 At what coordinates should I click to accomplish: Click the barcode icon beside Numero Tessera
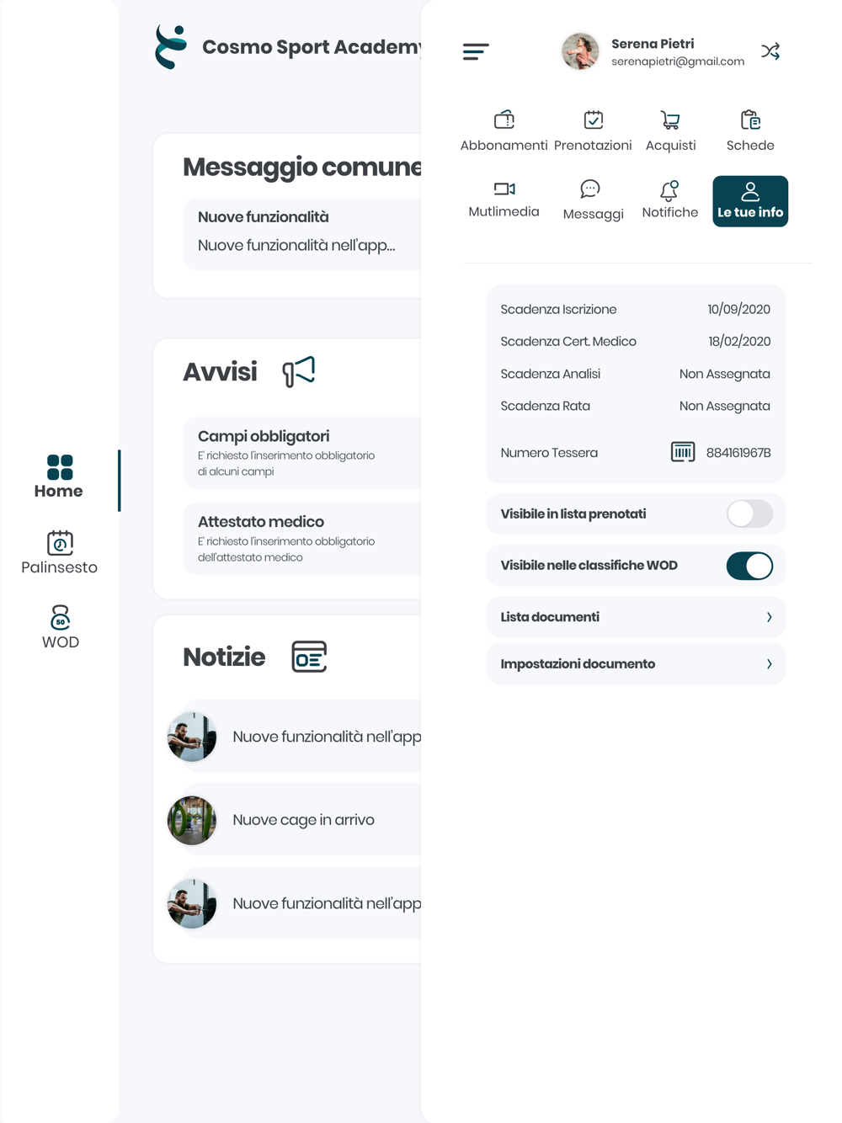click(683, 452)
